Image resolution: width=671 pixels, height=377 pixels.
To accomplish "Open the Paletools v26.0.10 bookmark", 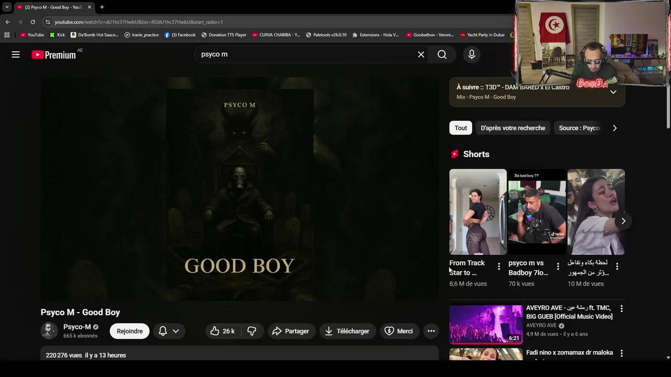I will click(326, 35).
